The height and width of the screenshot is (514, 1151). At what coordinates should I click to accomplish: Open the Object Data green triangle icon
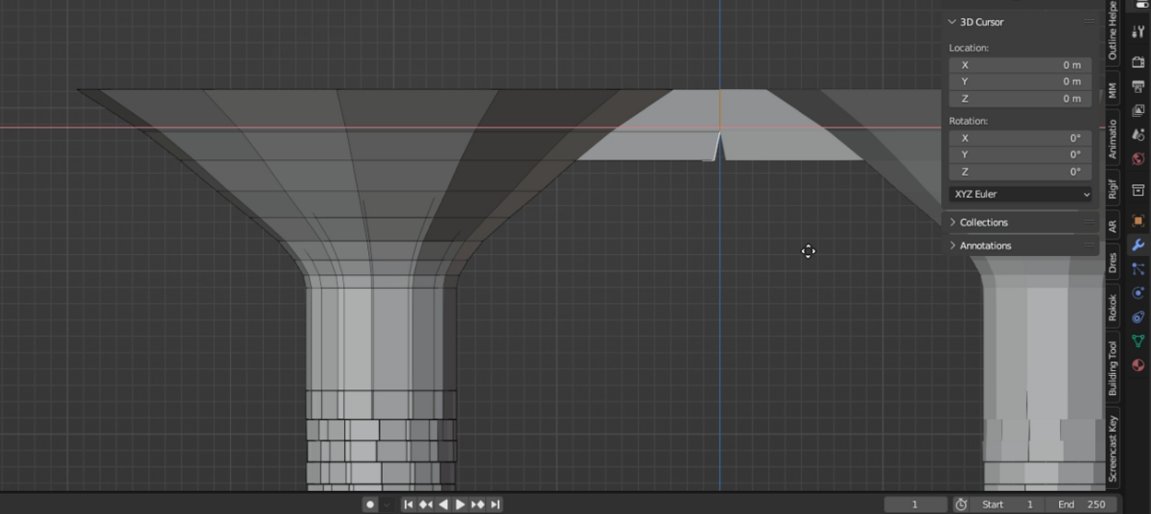[1139, 341]
